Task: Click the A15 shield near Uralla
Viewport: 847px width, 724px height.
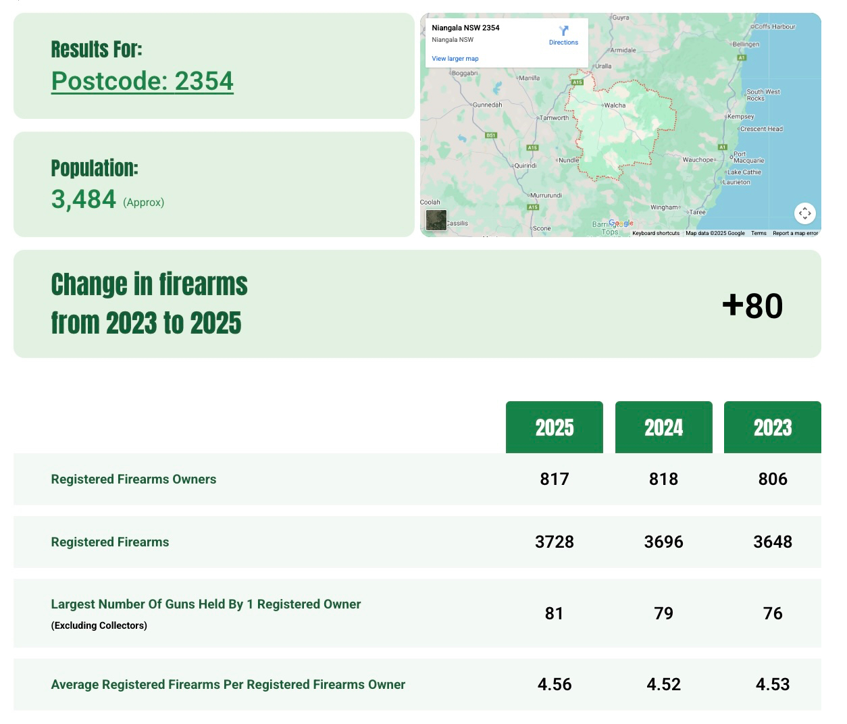Action: click(577, 82)
